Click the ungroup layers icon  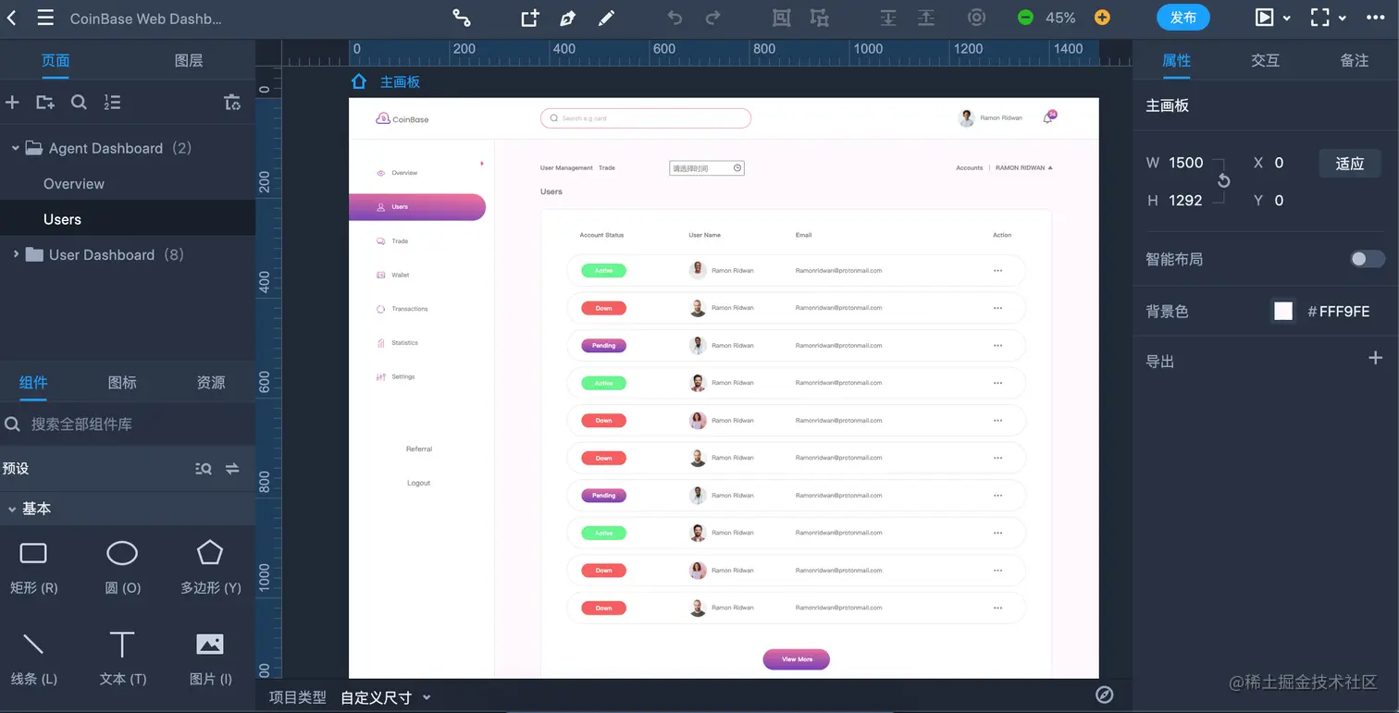pos(819,18)
